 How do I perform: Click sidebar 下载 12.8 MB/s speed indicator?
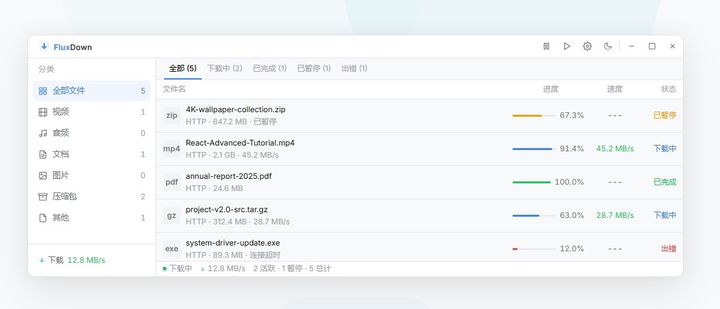(72, 260)
